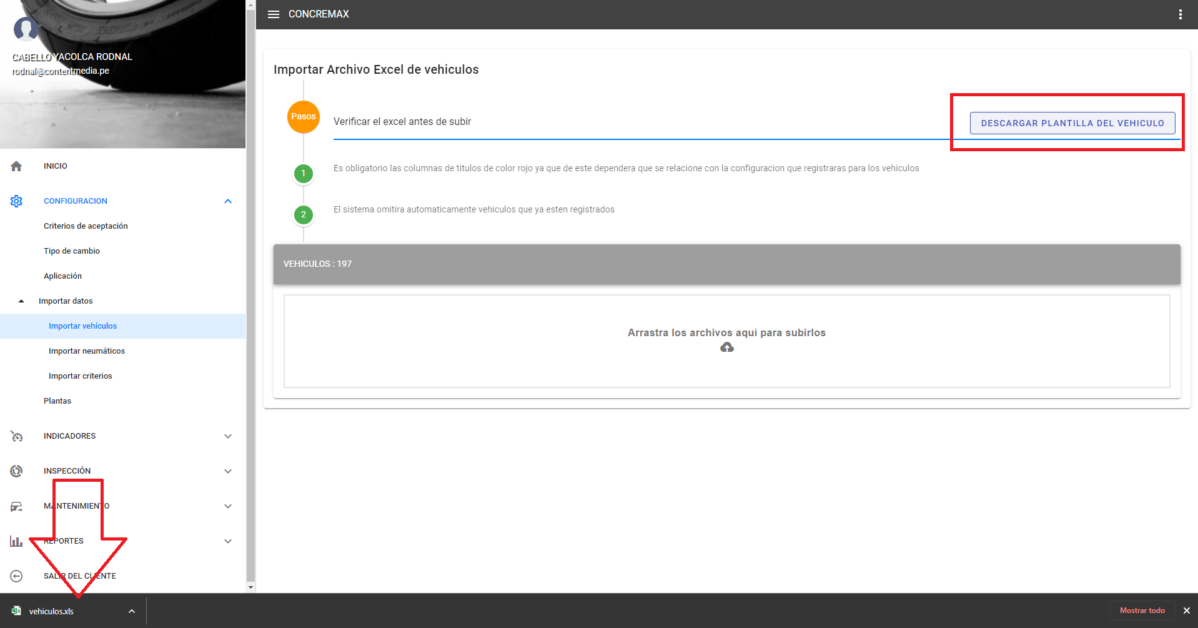This screenshot has height=628, width=1198.
Task: Click DESCARGAR PLANTILLA DEL VEHICULO button
Action: click(x=1072, y=123)
